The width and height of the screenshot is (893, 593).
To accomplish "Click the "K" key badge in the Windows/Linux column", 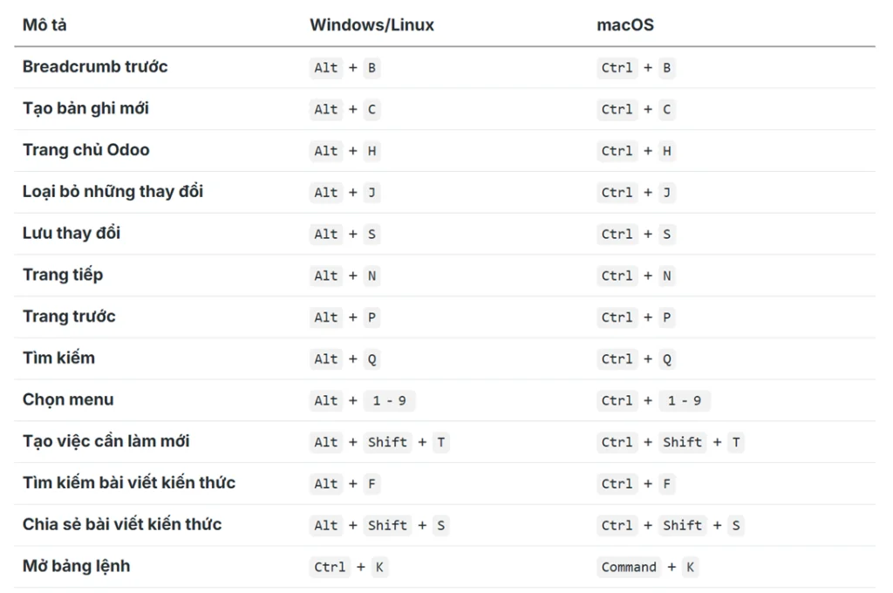I will coord(379,567).
